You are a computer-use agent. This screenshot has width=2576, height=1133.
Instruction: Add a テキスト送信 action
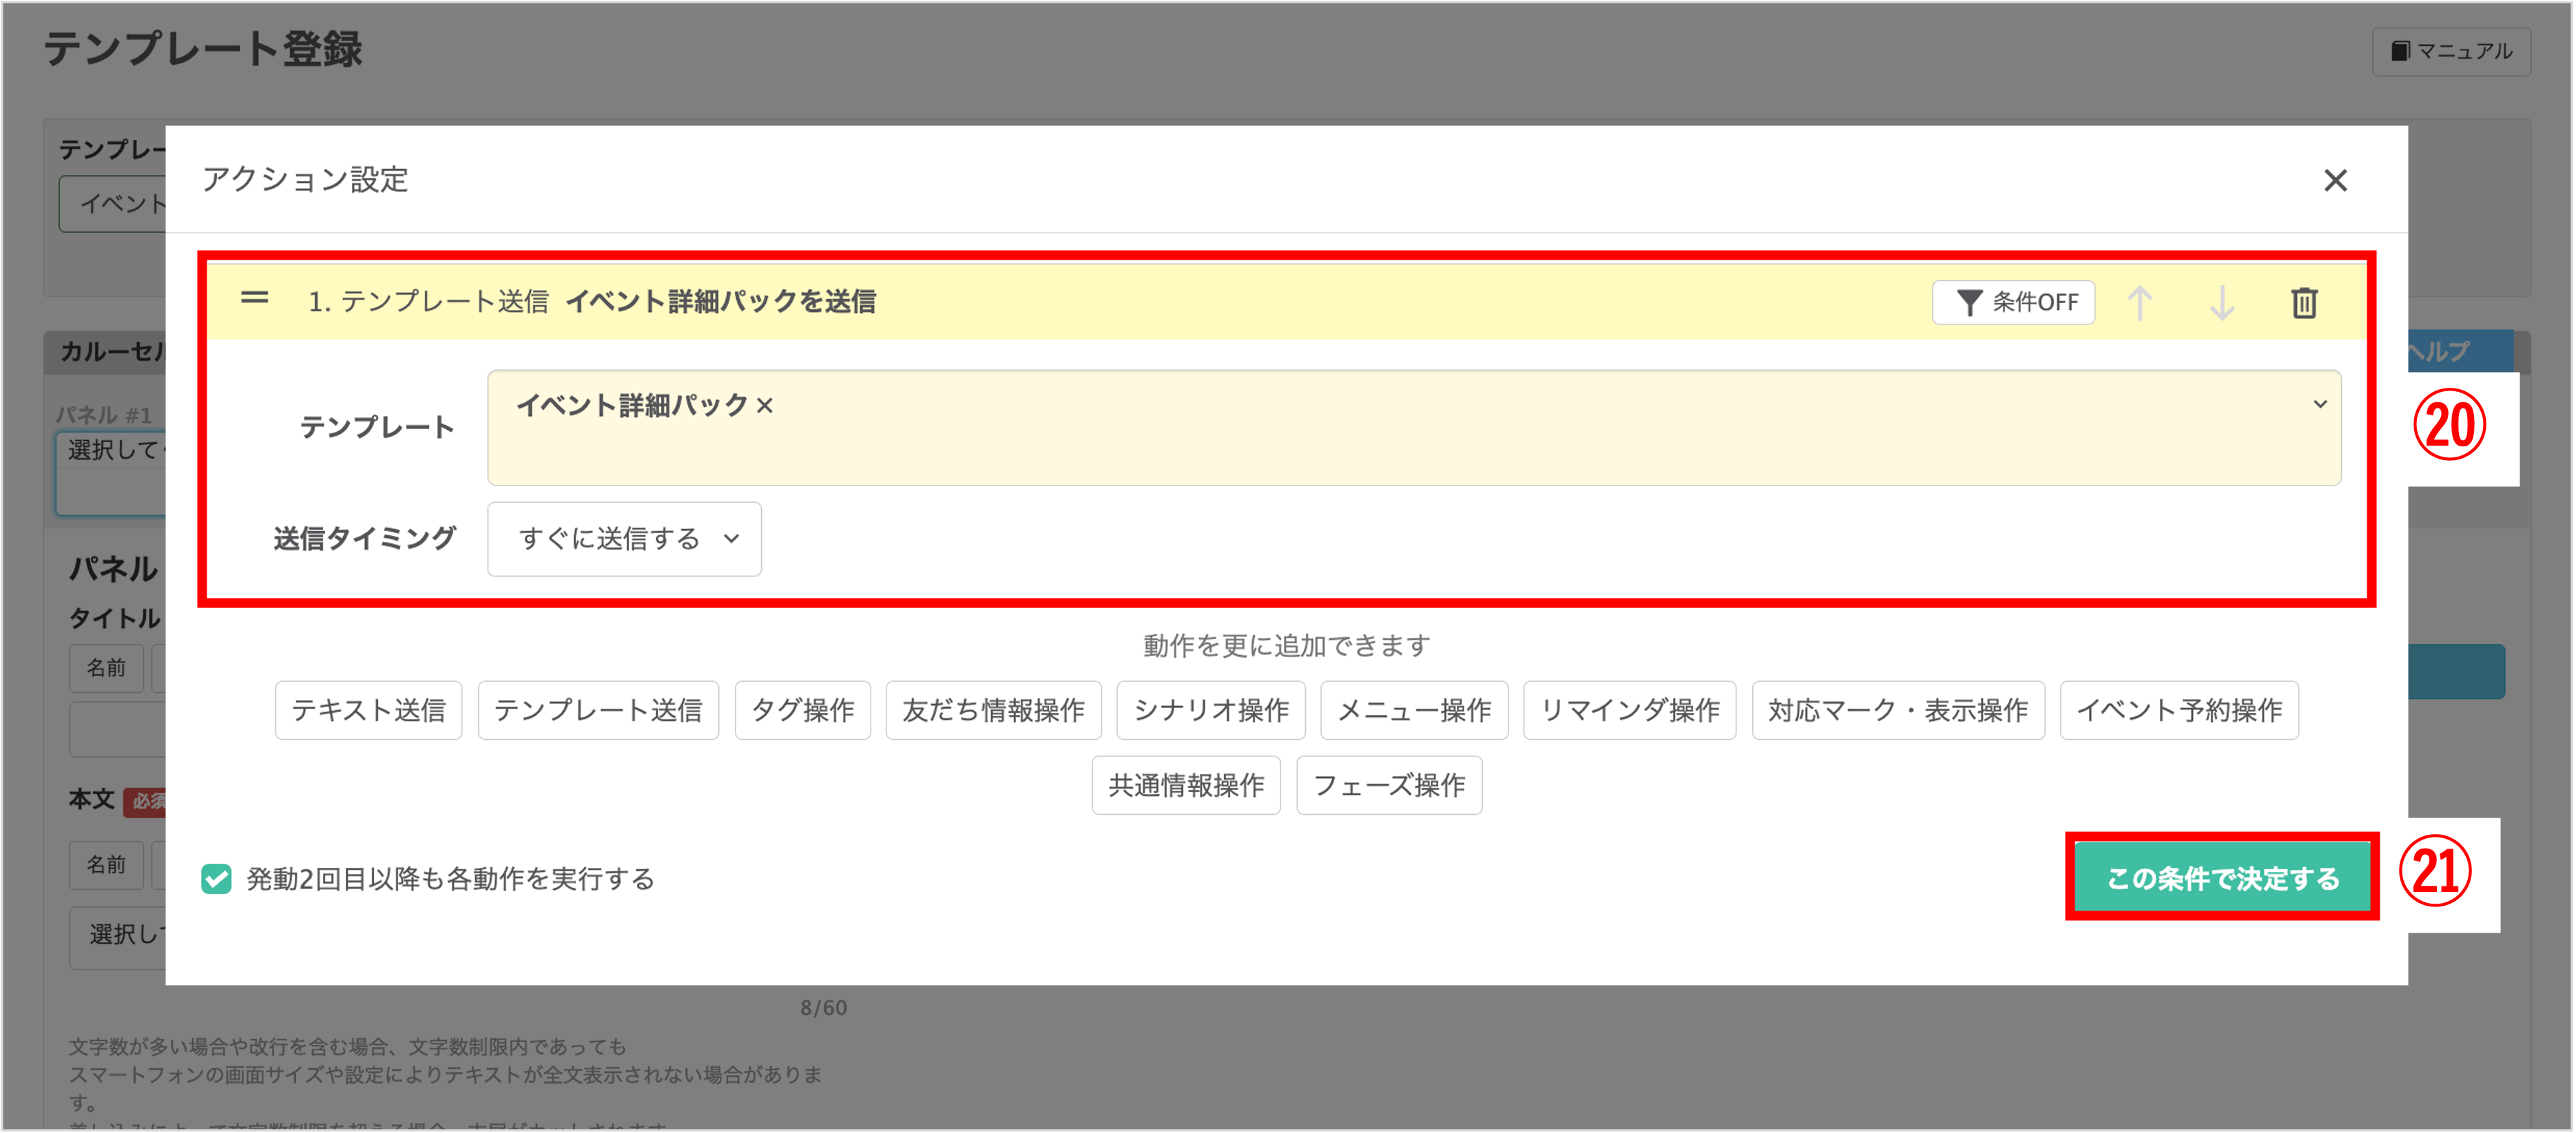coord(368,710)
